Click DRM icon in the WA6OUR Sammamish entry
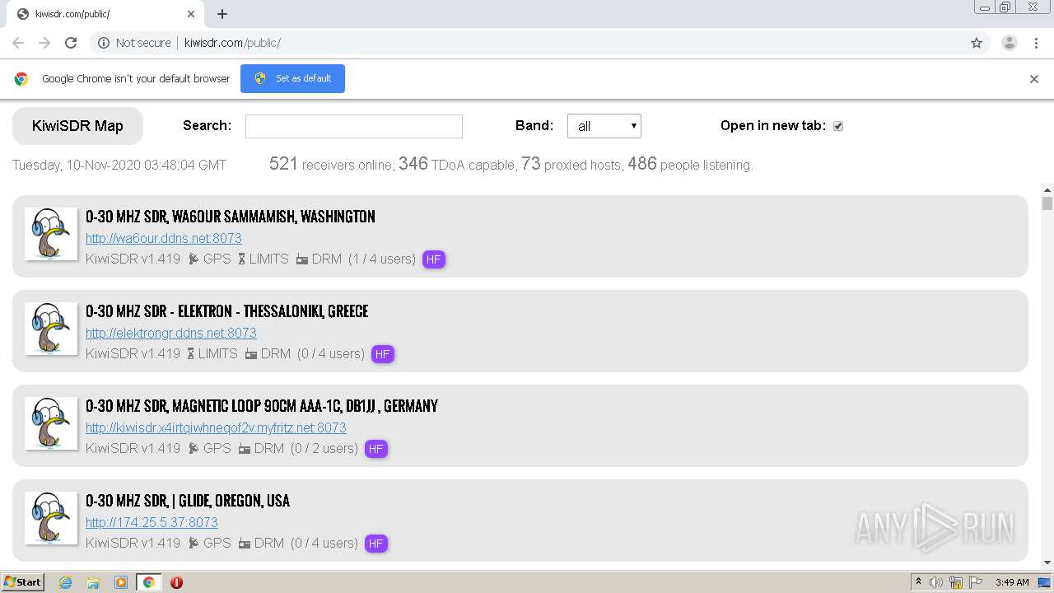This screenshot has width=1054, height=593. (302, 259)
